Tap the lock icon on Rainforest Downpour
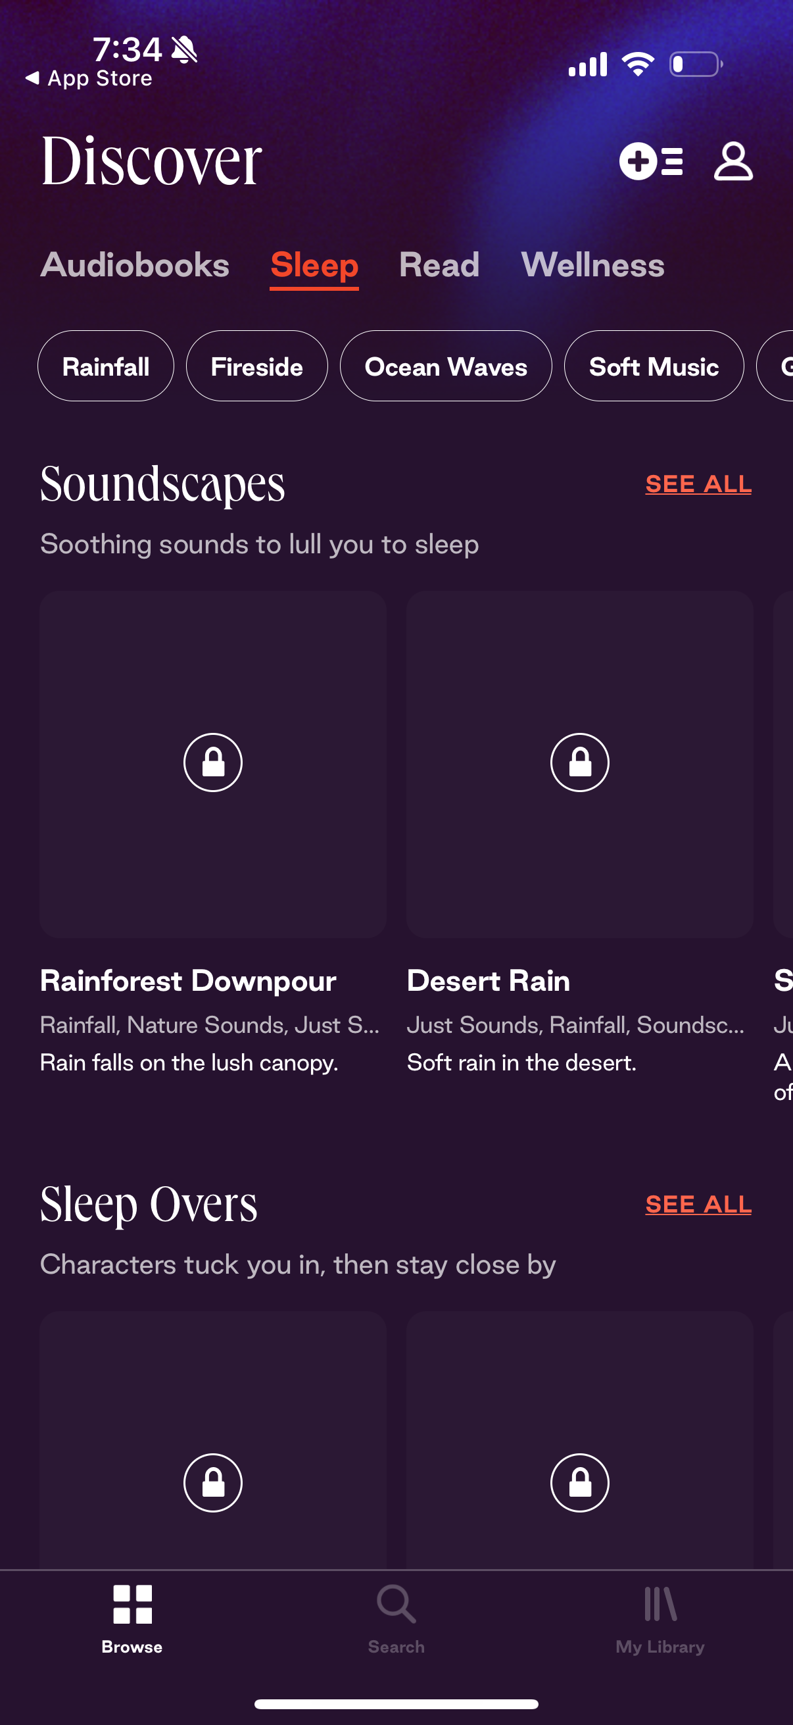The height and width of the screenshot is (1725, 793). [x=213, y=762]
